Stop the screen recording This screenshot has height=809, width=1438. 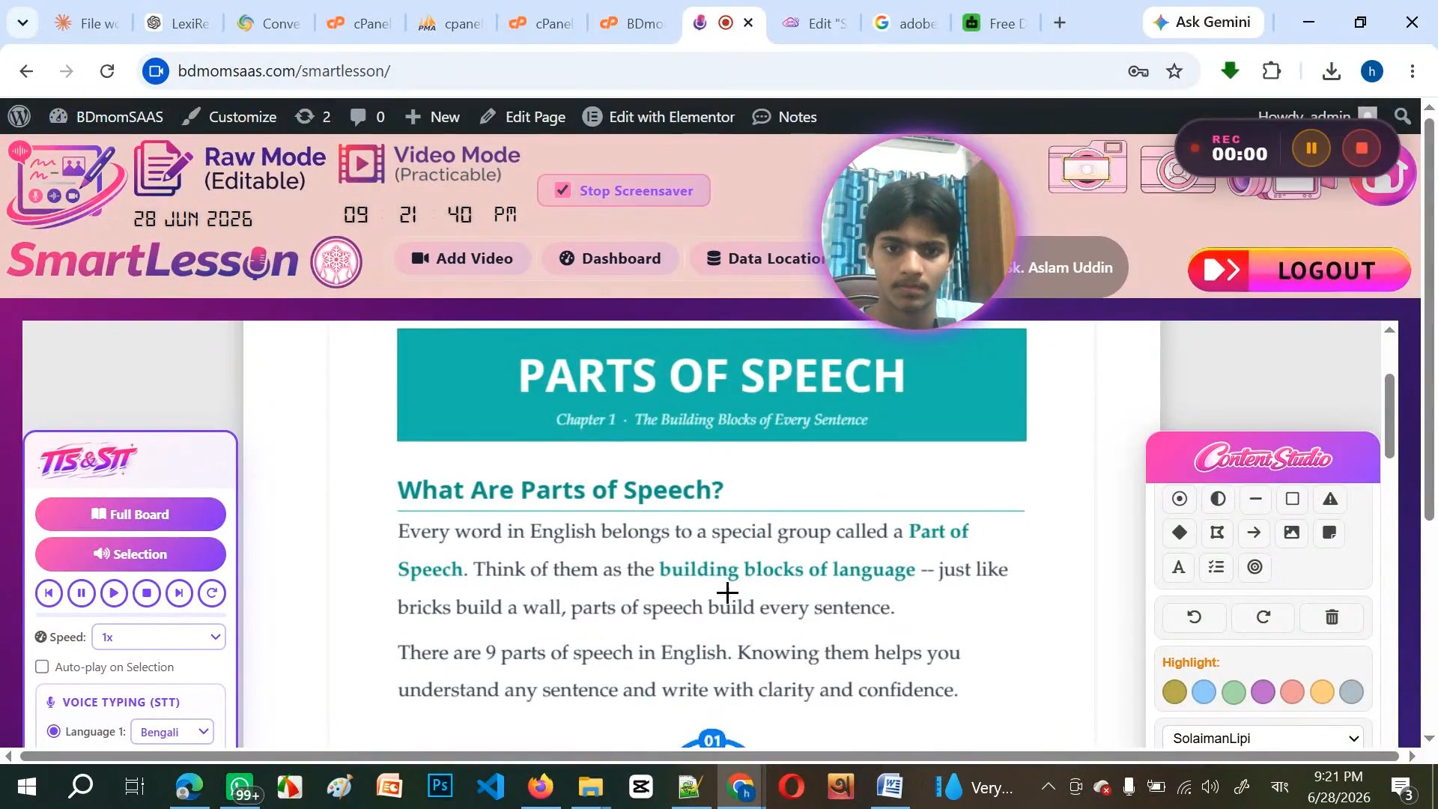click(x=1362, y=148)
